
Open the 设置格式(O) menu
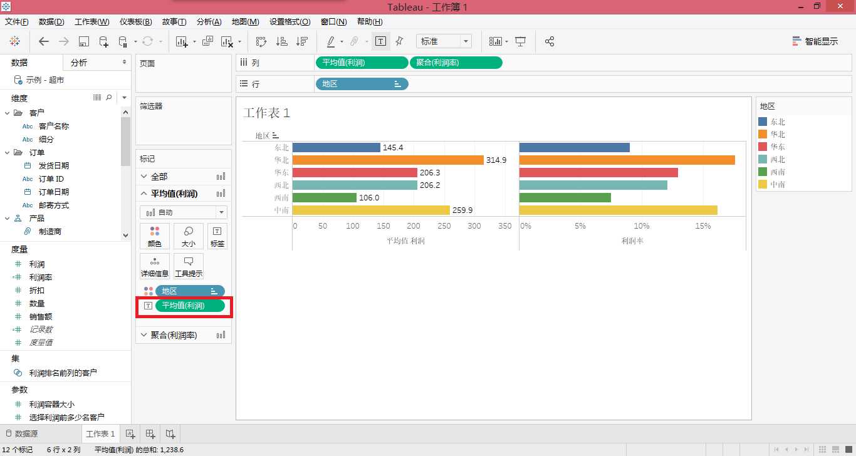point(290,22)
